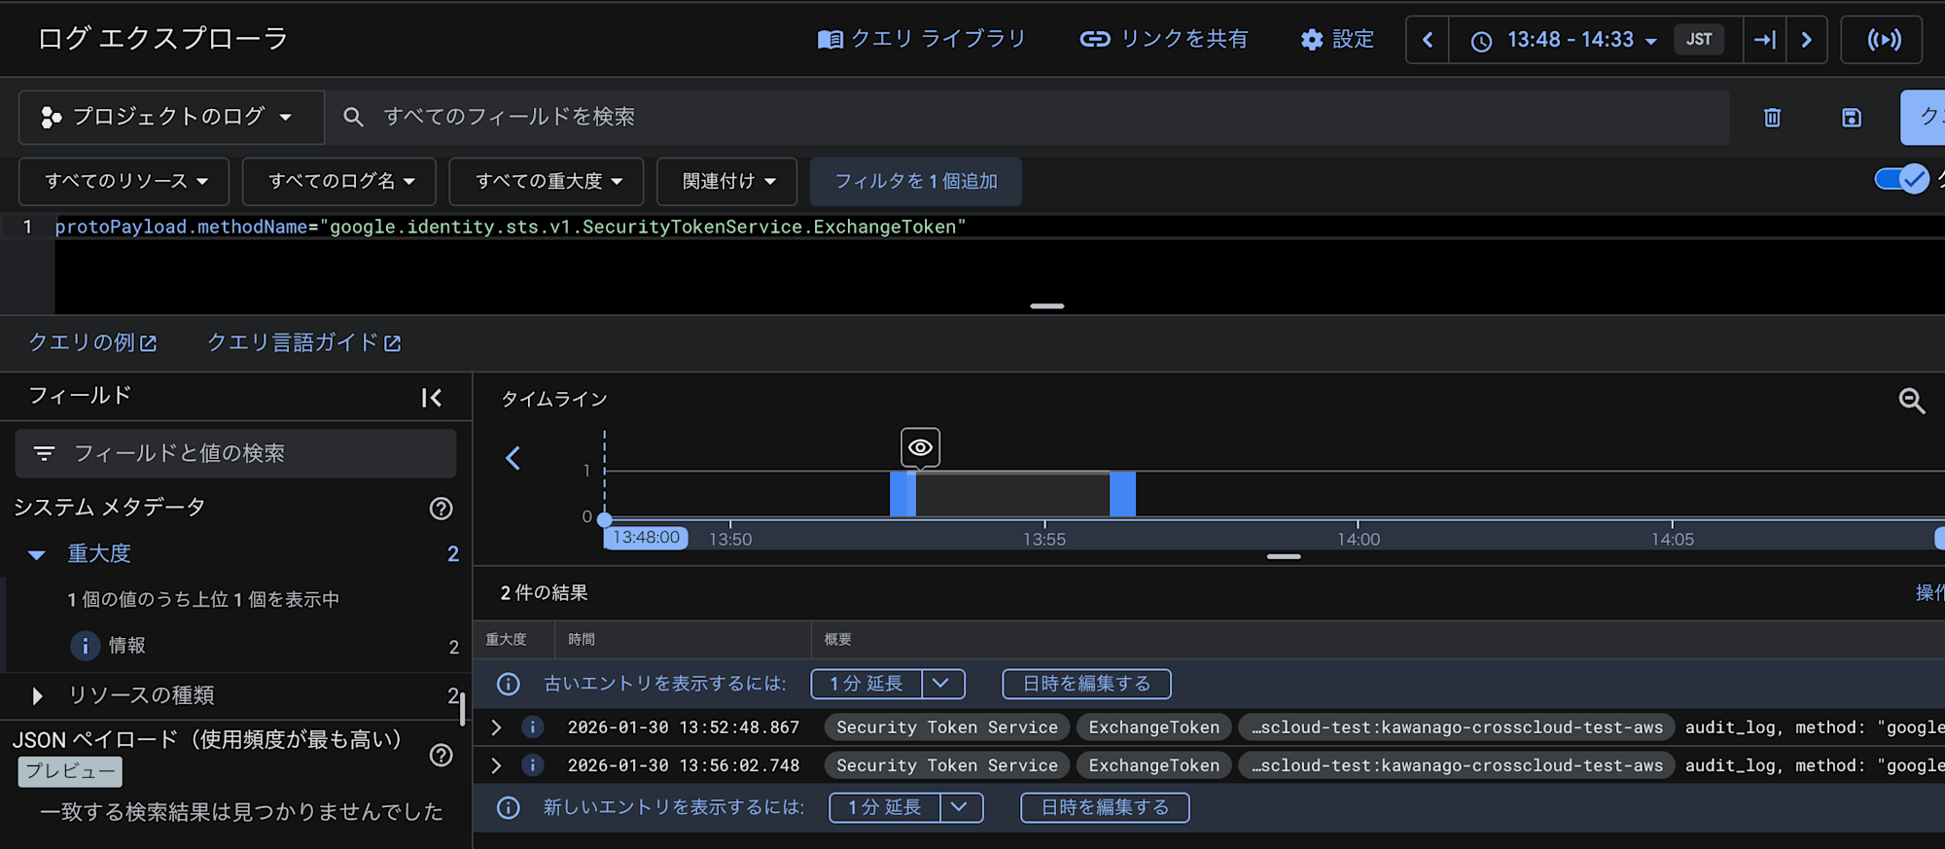The width and height of the screenshot is (1945, 849).
Task: Go to previous time range arrow
Action: pyautogui.click(x=1428, y=40)
